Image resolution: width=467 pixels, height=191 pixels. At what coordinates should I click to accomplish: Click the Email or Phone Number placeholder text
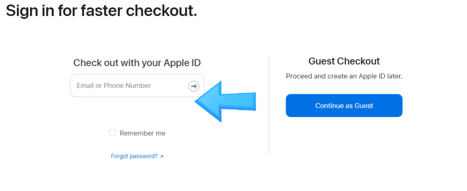click(114, 86)
